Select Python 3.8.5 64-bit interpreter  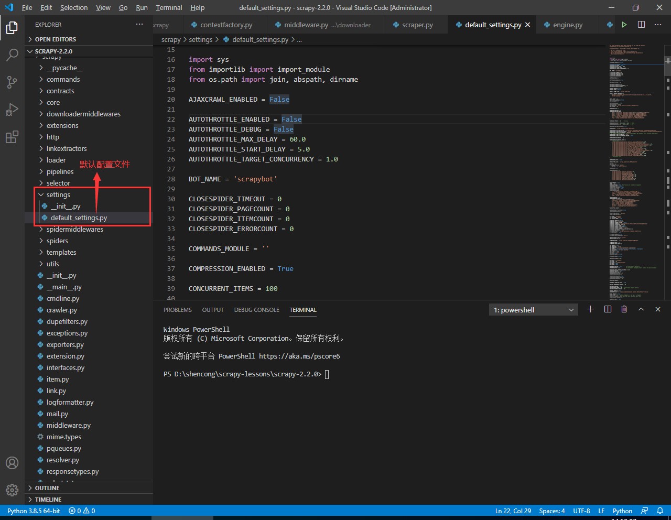34,511
